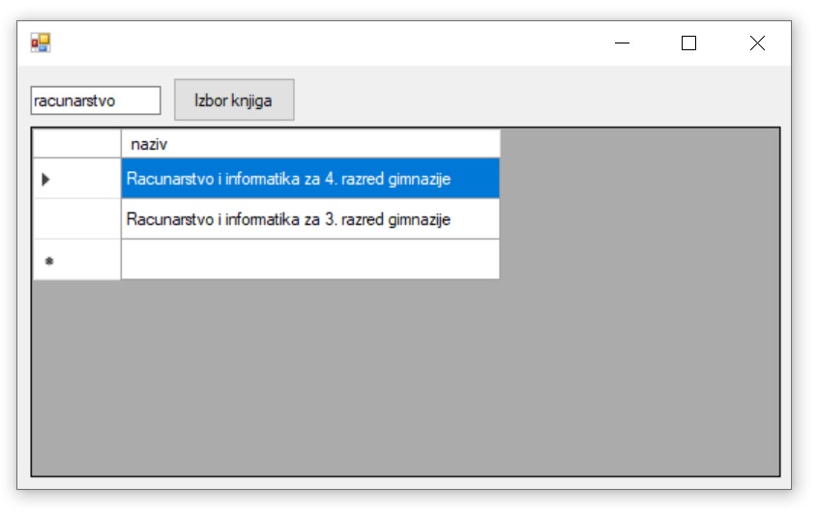Minimize the window

click(622, 43)
